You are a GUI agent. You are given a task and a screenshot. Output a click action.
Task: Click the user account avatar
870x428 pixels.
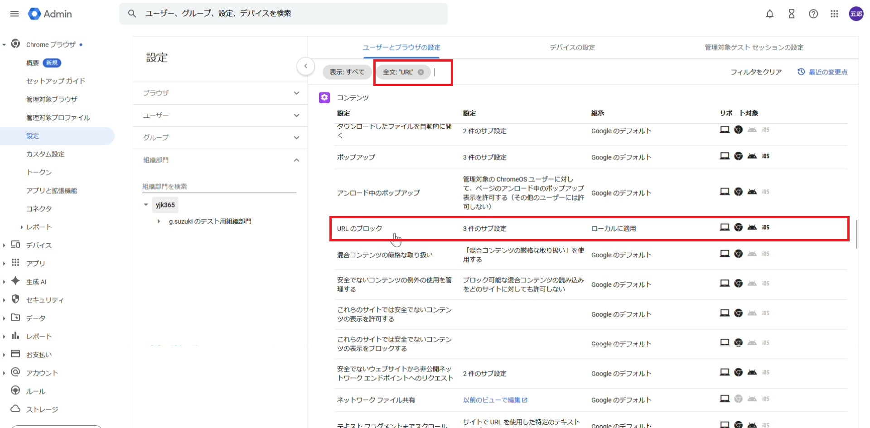point(856,14)
